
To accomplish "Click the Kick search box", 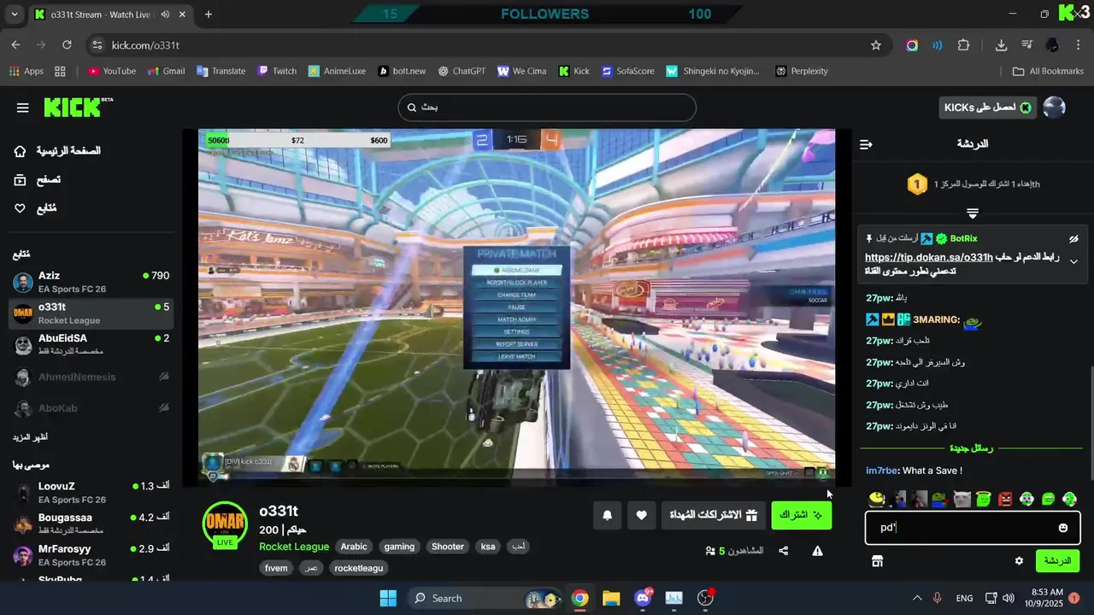I will (547, 108).
